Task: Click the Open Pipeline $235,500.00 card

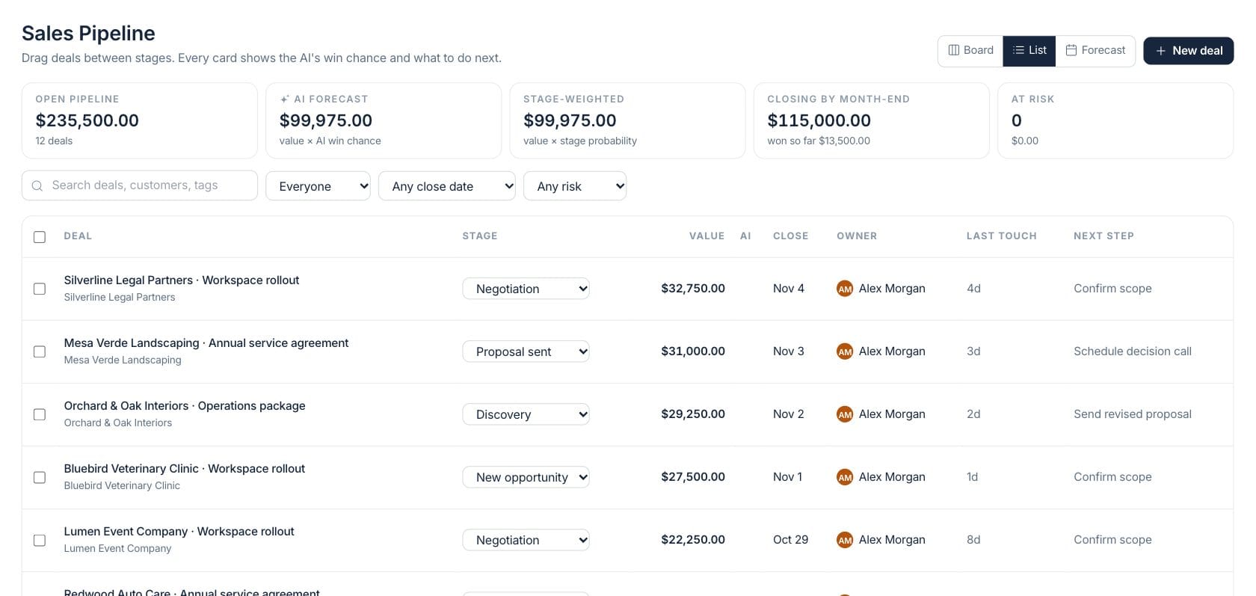Action: coord(140,120)
